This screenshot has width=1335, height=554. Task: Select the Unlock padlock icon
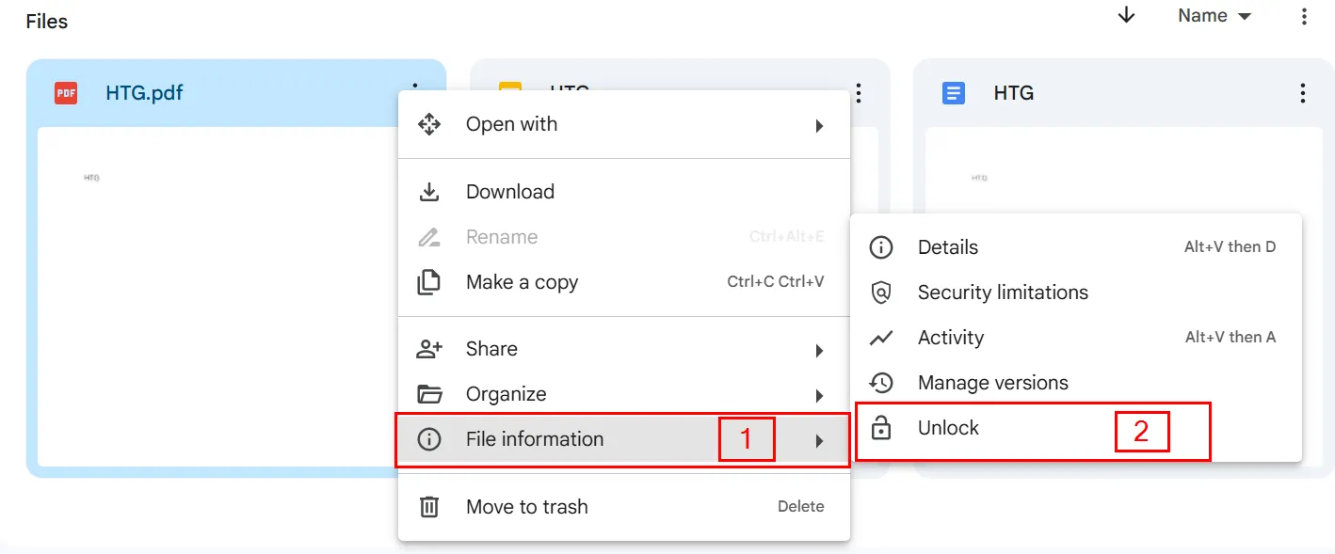pos(882,427)
